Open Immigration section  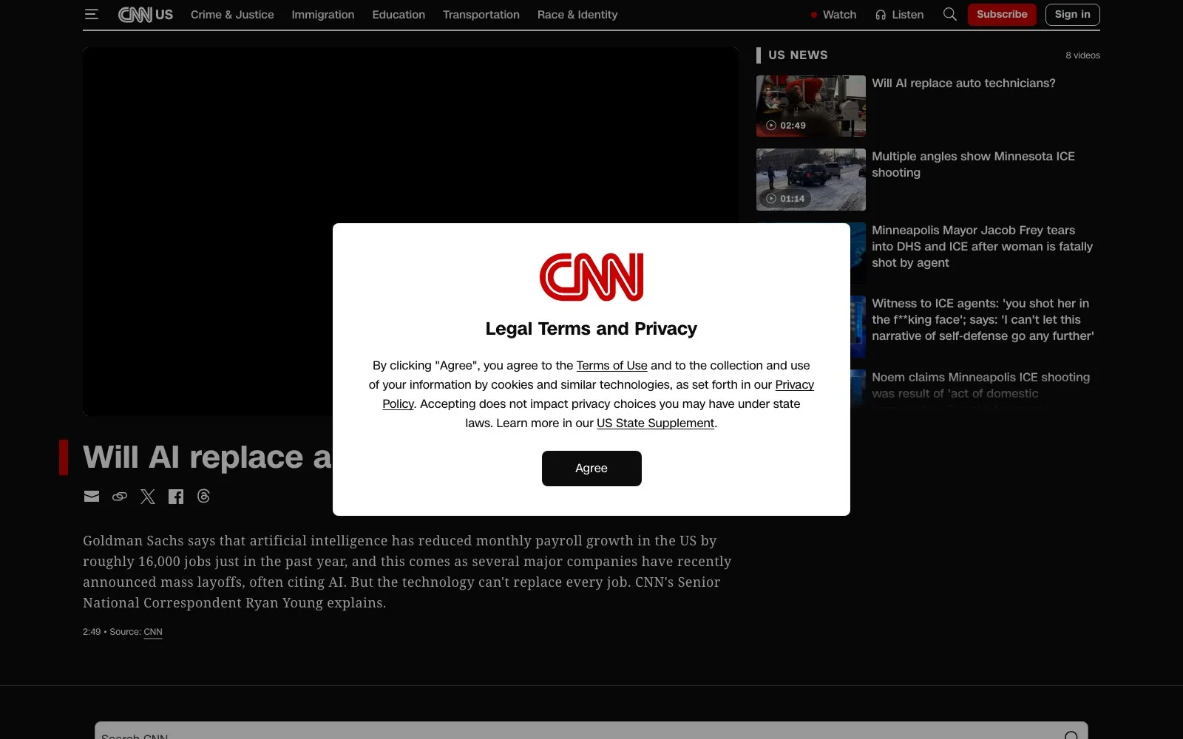(323, 14)
